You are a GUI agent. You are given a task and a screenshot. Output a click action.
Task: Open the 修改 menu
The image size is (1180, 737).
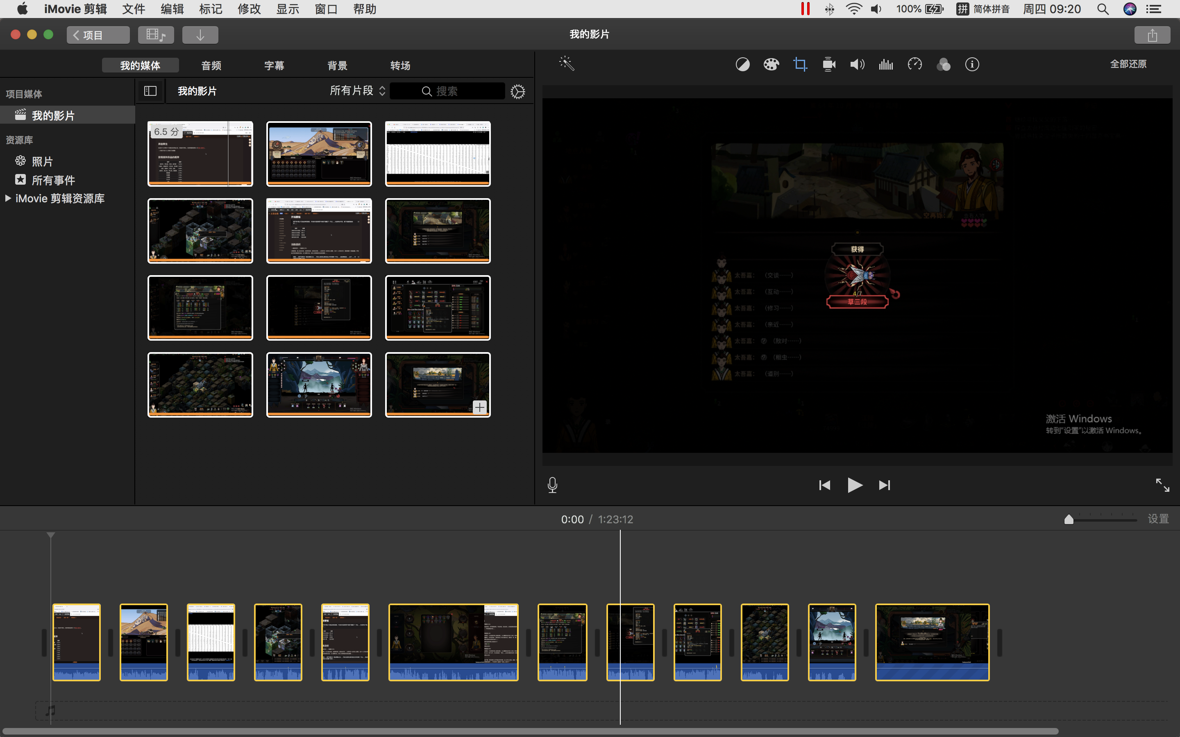click(x=249, y=9)
